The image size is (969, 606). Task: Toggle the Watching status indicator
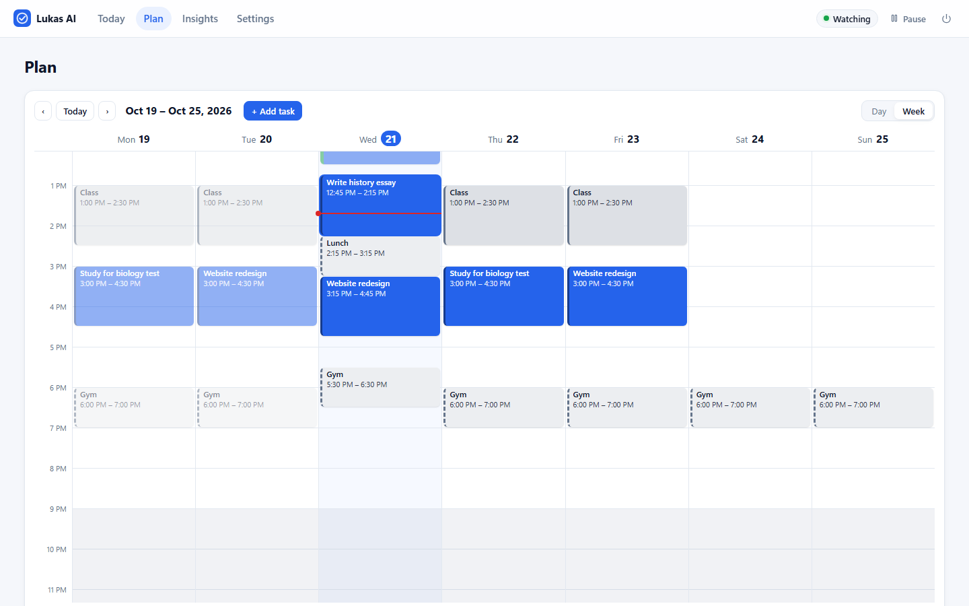tap(847, 19)
